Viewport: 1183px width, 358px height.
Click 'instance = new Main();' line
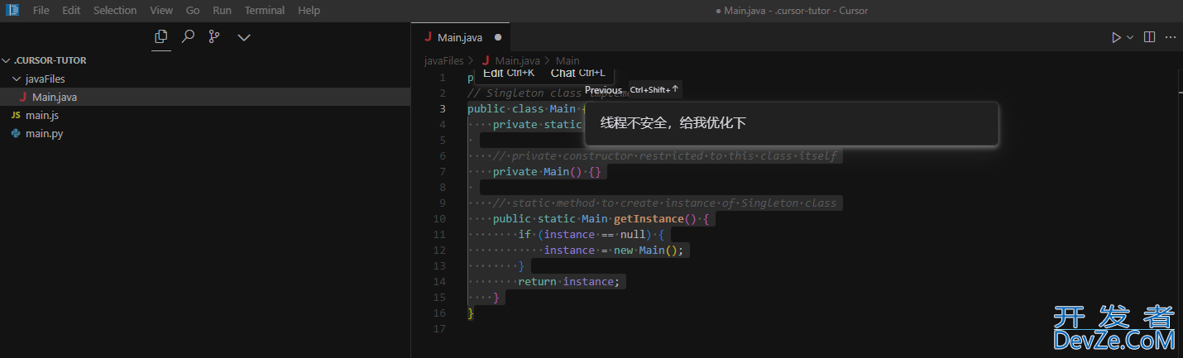click(x=614, y=251)
